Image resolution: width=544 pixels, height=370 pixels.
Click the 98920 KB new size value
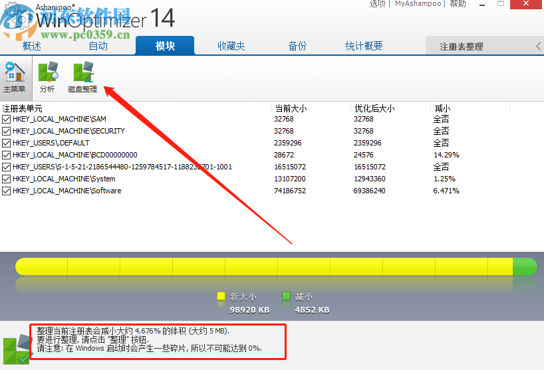249,310
